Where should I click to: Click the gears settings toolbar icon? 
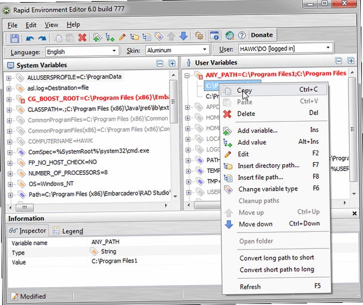click(199, 36)
